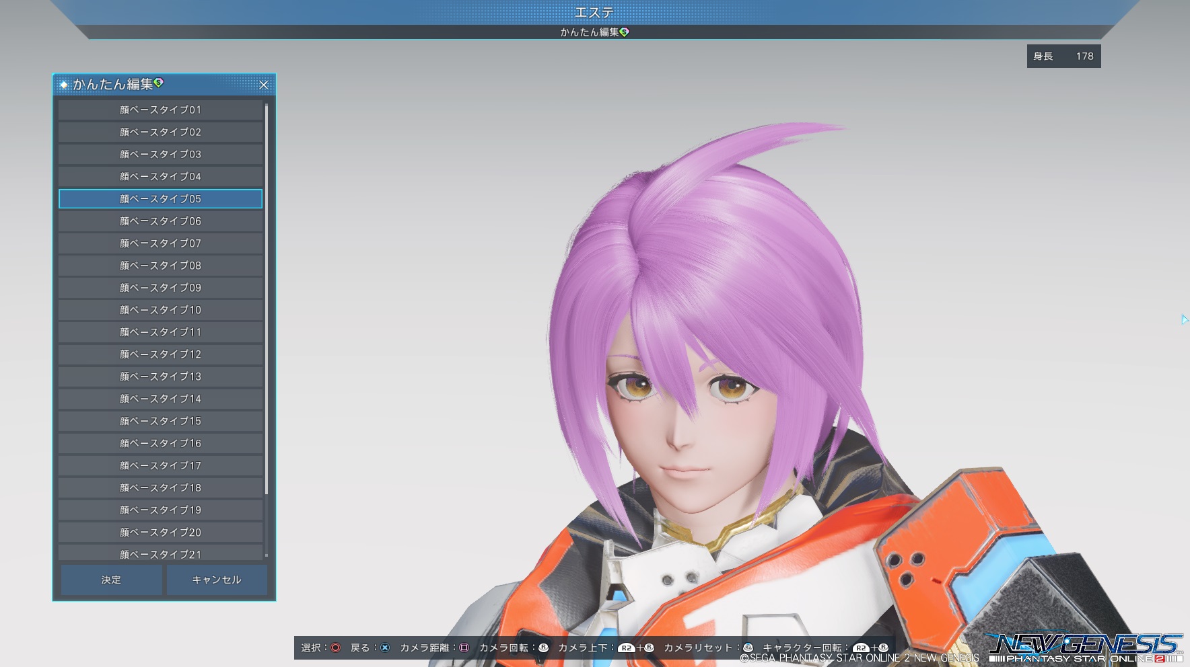Close the かんたん編集 panel

click(x=264, y=85)
